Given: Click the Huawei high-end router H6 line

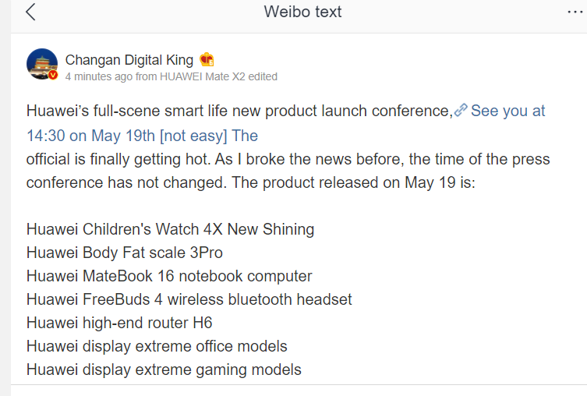Looking at the screenshot, I should tap(119, 323).
